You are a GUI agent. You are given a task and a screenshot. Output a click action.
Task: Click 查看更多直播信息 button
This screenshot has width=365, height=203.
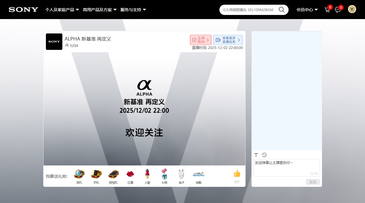coord(228,40)
